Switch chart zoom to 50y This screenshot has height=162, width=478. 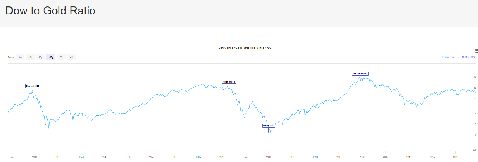pyautogui.click(x=41, y=57)
